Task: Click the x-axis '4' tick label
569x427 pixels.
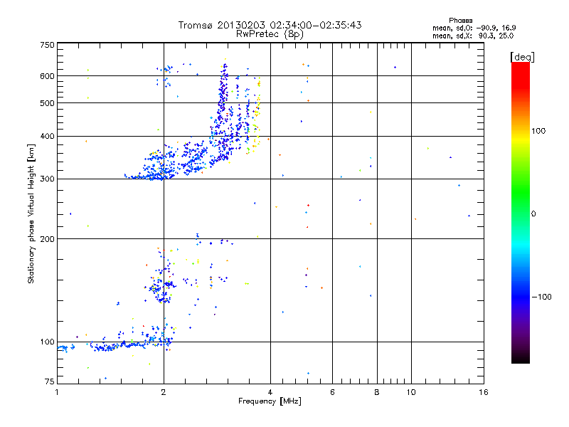Action: point(270,392)
